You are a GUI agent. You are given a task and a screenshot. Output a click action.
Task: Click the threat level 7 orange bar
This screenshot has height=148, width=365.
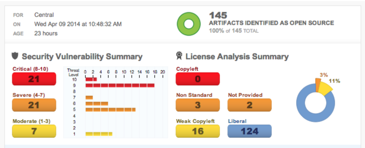[89, 97]
